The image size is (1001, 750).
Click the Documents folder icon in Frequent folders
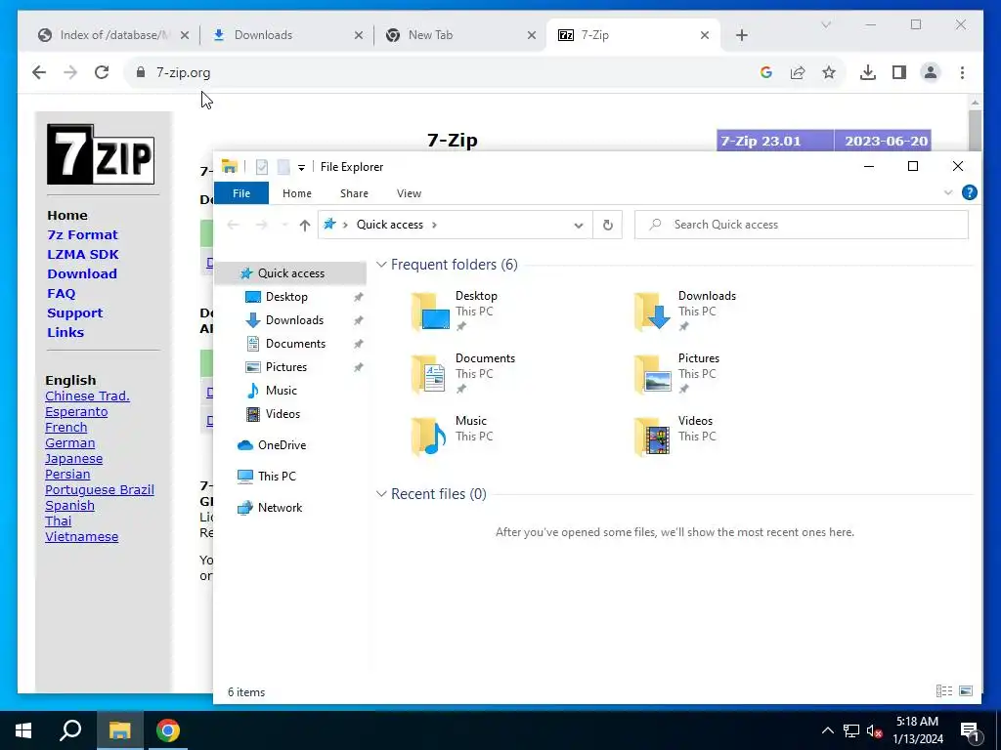click(430, 374)
